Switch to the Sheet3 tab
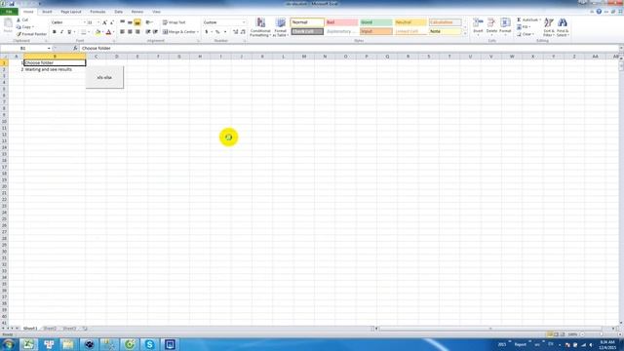Screen dimensions: 624x351 69,329
